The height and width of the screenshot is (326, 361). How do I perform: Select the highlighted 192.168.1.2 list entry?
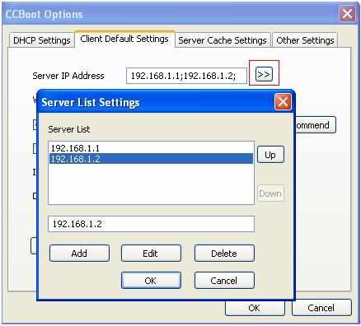tap(151, 159)
